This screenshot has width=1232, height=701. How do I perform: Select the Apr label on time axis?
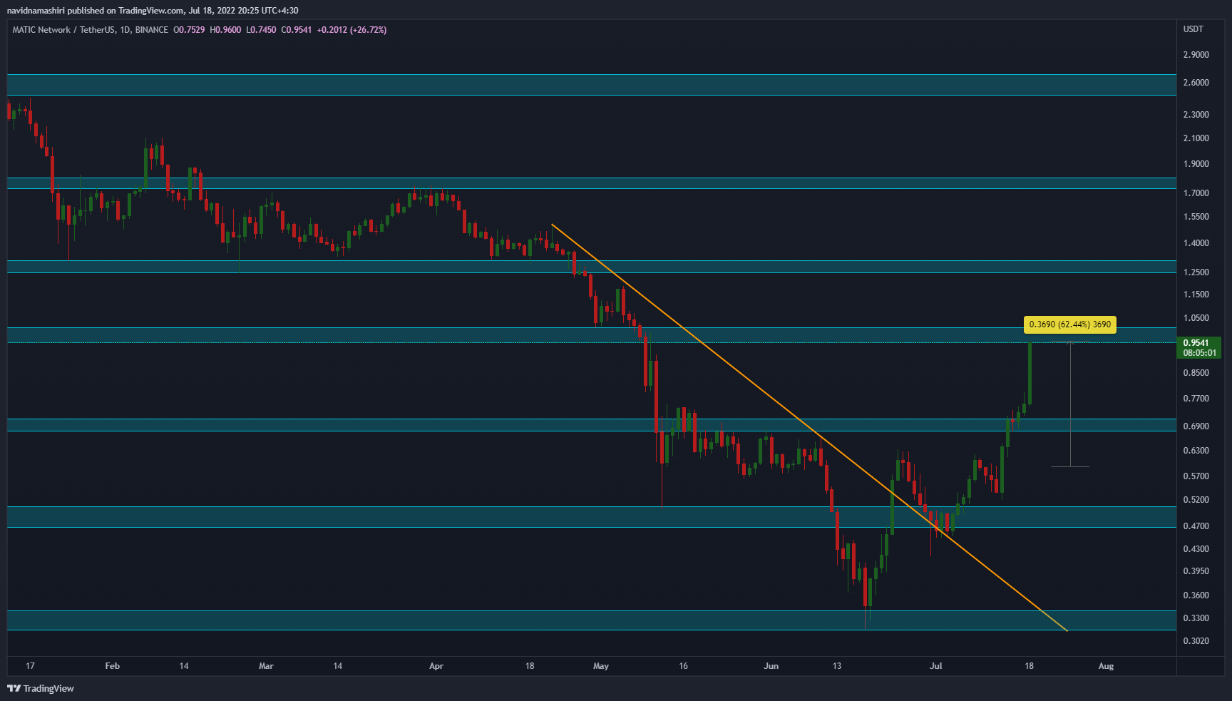(436, 665)
